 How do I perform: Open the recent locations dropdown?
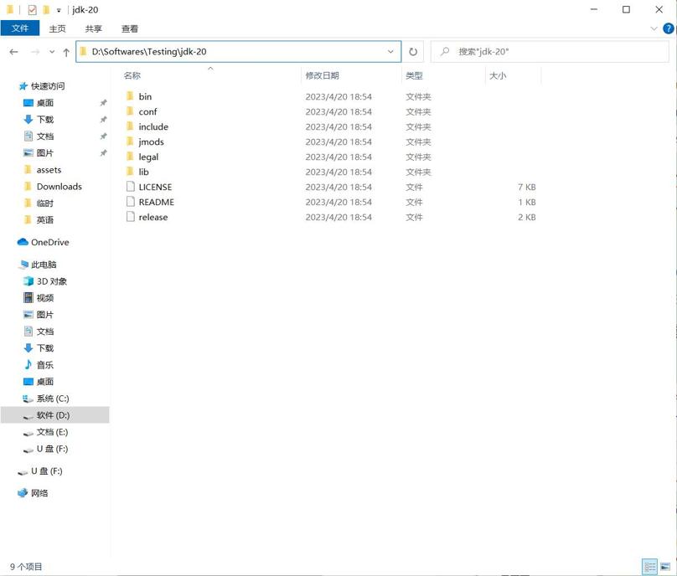pyautogui.click(x=52, y=52)
